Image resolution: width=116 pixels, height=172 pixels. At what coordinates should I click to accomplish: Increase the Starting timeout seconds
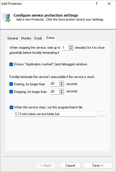click(61, 82)
